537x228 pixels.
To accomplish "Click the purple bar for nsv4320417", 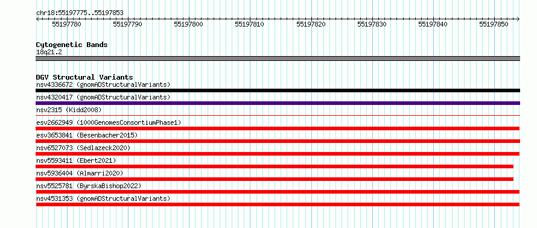I will click(x=278, y=103).
